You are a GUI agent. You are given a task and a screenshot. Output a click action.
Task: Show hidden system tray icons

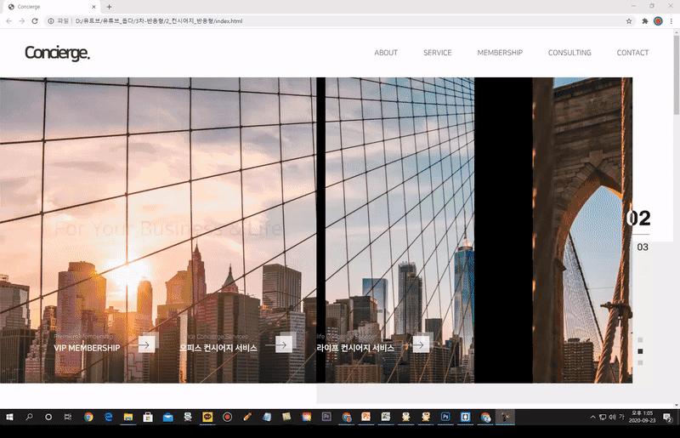pos(592,418)
